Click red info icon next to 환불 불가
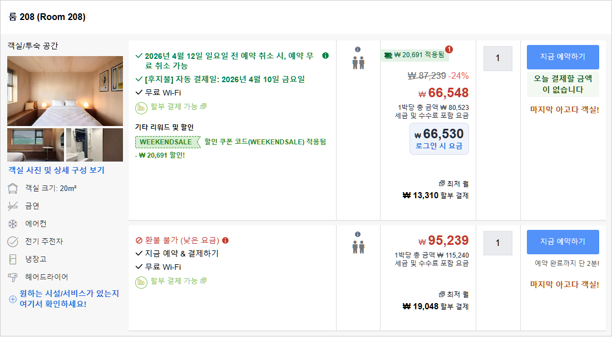Screen dimensions: 612x337 (225, 240)
